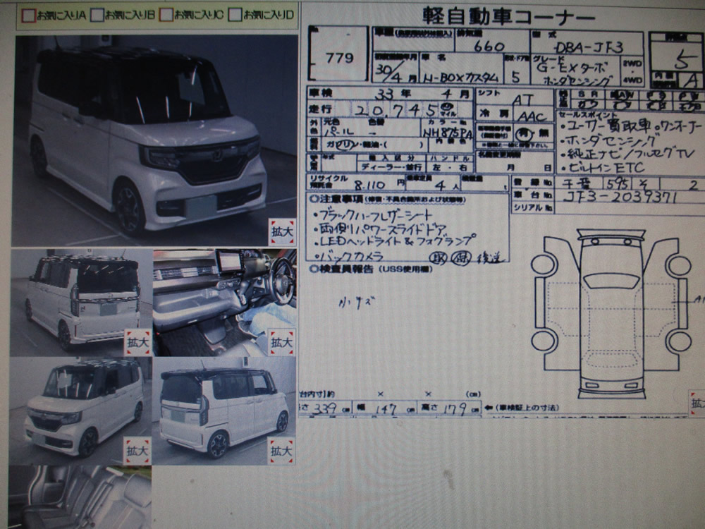The image size is (705, 529).
Task: Click the mileage value 20,745
Action: [396, 110]
